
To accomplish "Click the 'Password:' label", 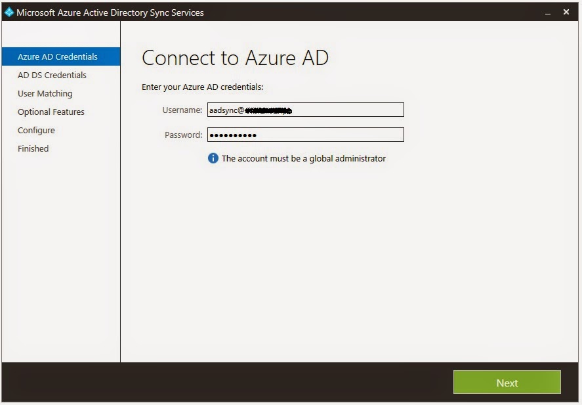I will click(x=183, y=135).
